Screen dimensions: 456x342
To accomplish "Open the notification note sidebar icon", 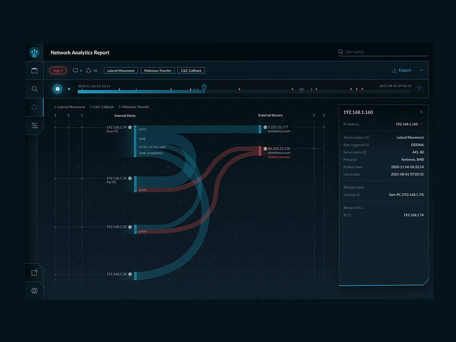I will (x=34, y=273).
